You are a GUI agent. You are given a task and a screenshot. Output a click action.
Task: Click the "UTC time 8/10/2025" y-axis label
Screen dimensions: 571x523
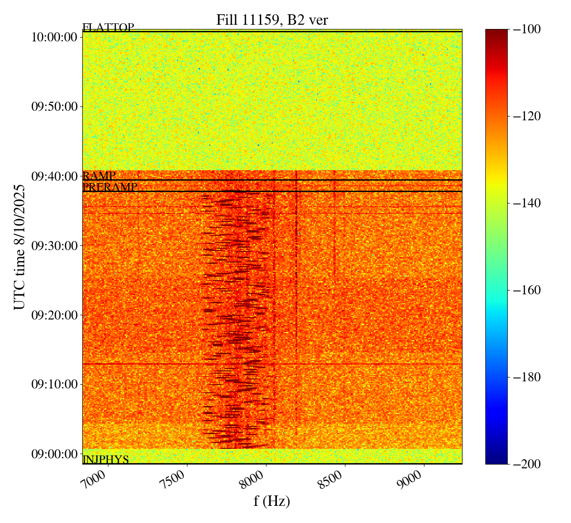point(20,247)
